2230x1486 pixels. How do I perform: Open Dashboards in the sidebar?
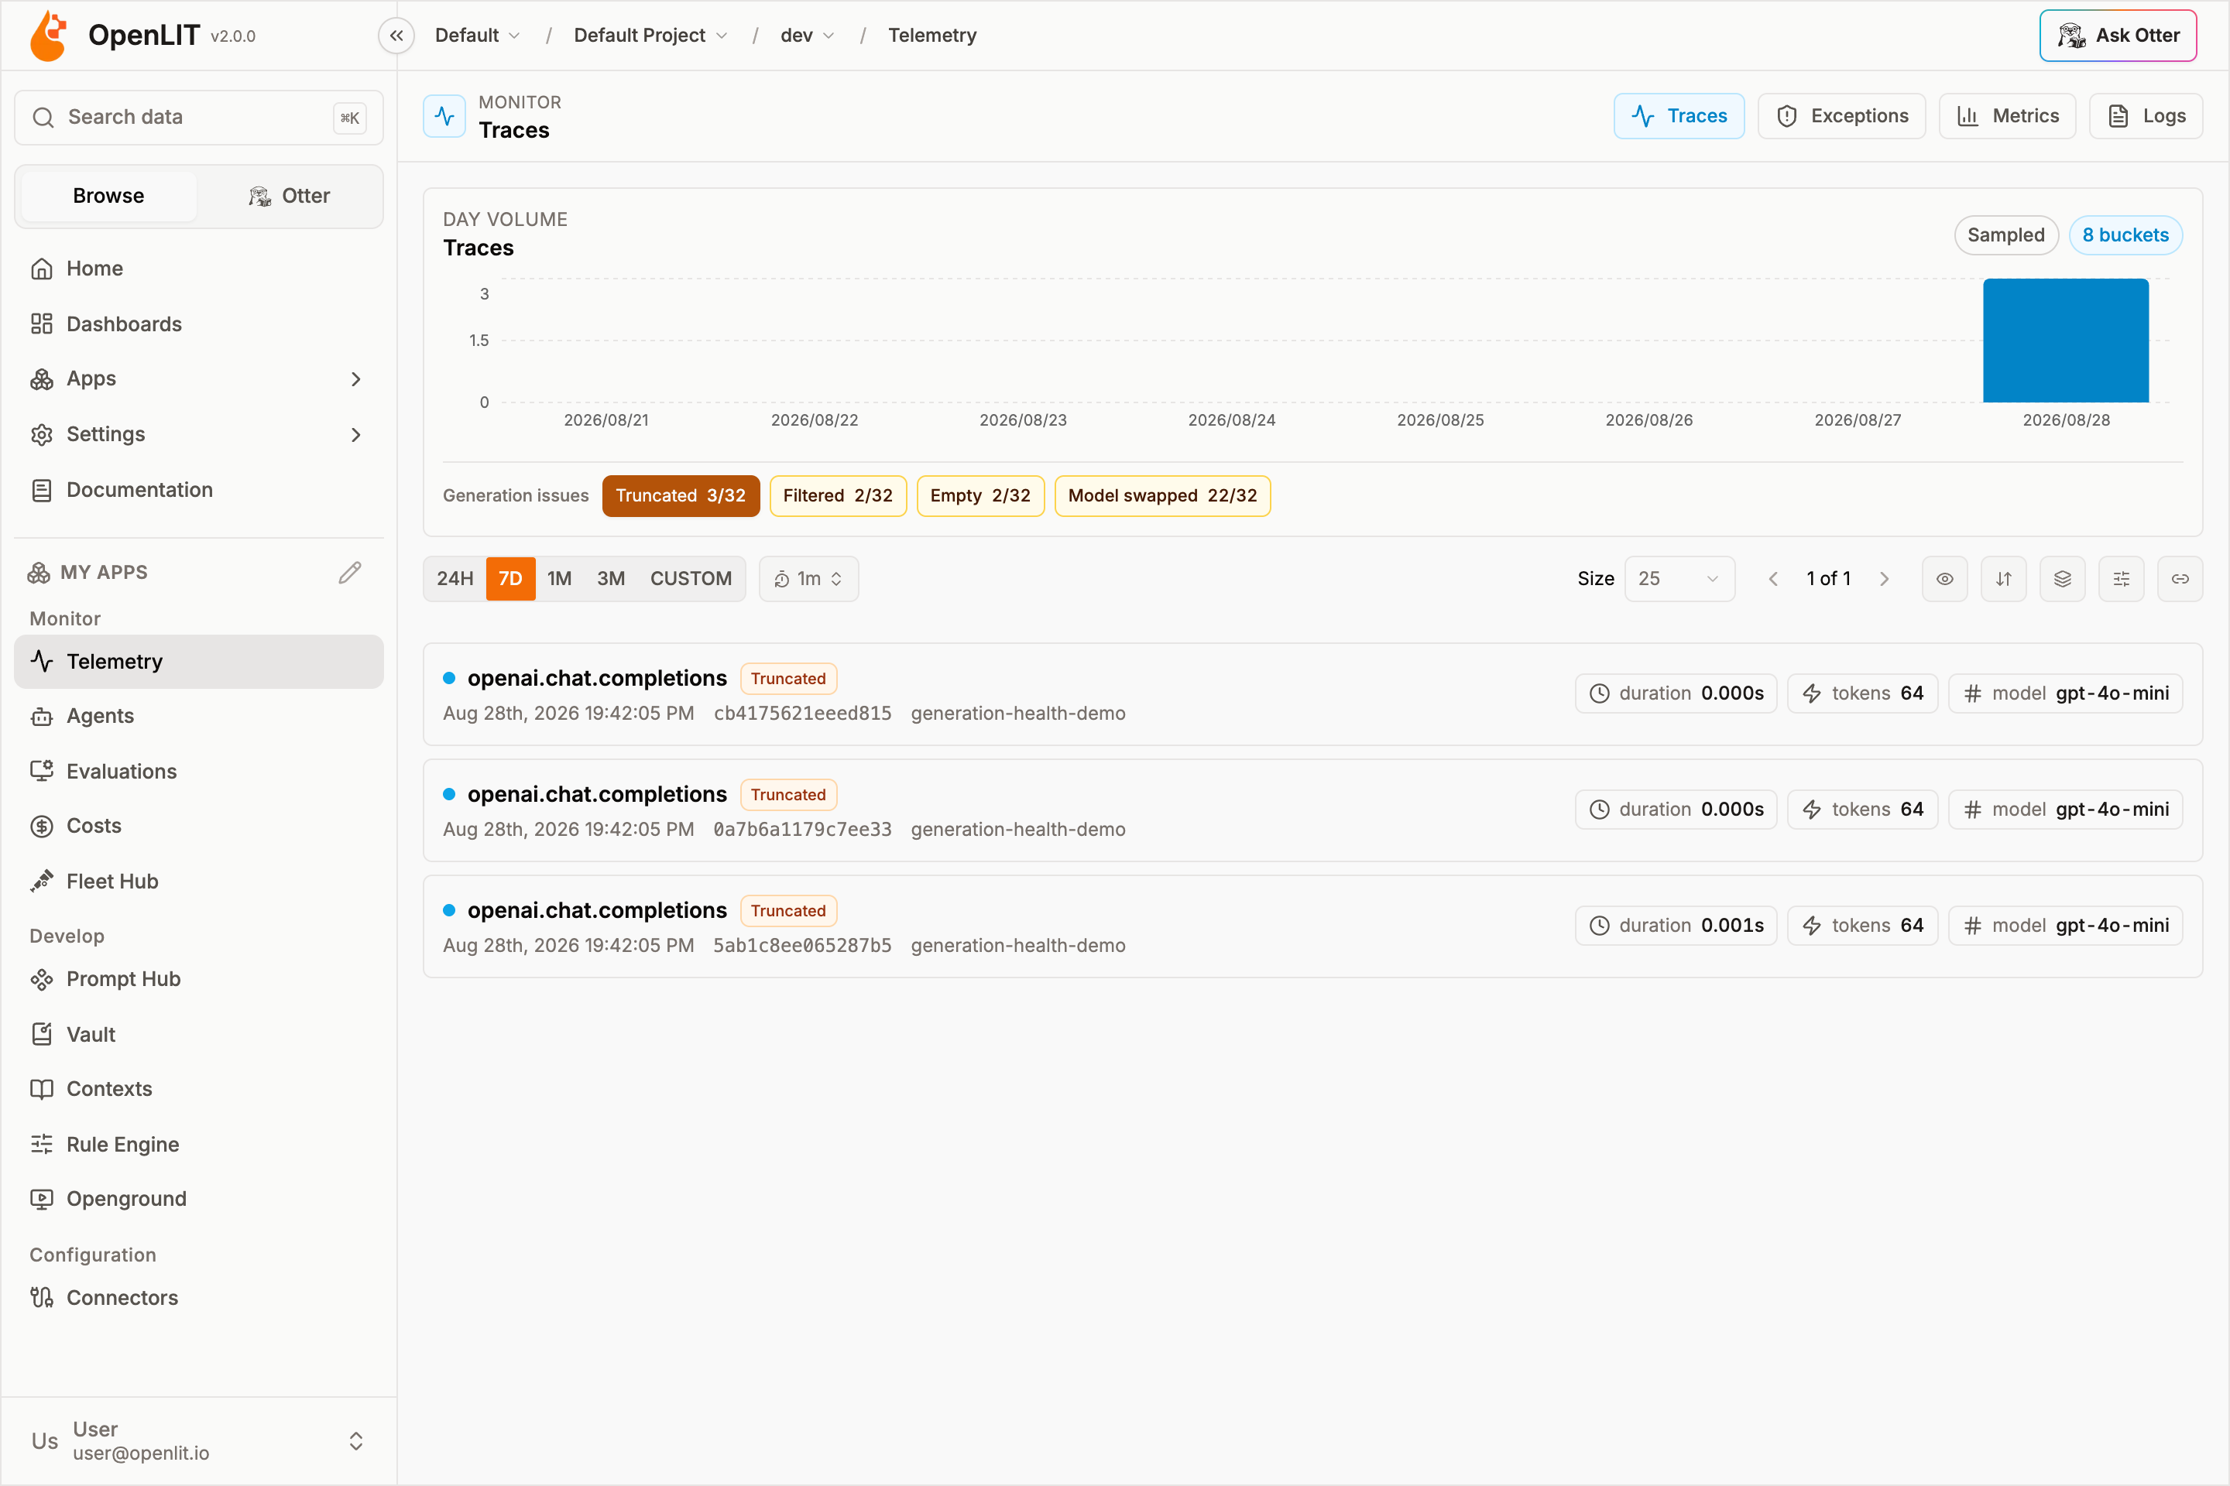[199, 324]
